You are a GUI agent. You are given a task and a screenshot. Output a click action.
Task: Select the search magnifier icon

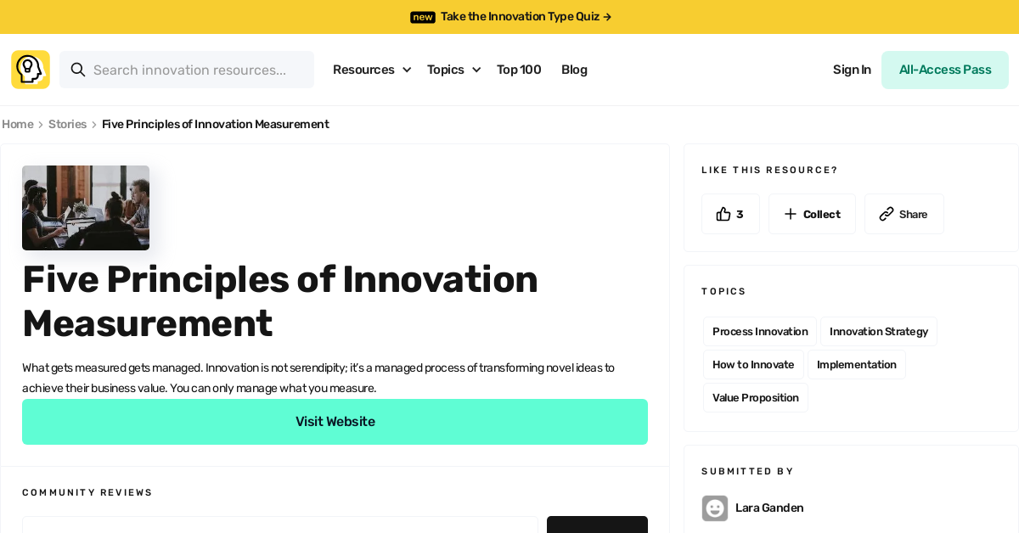(78, 70)
